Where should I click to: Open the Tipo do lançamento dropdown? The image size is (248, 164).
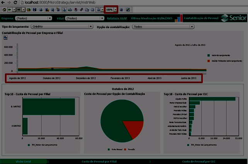(x=91, y=27)
